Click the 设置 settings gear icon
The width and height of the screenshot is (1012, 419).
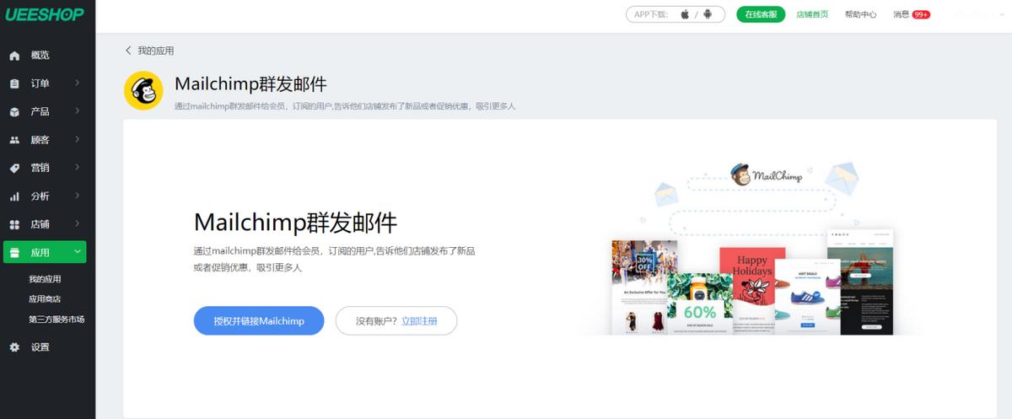(14, 347)
